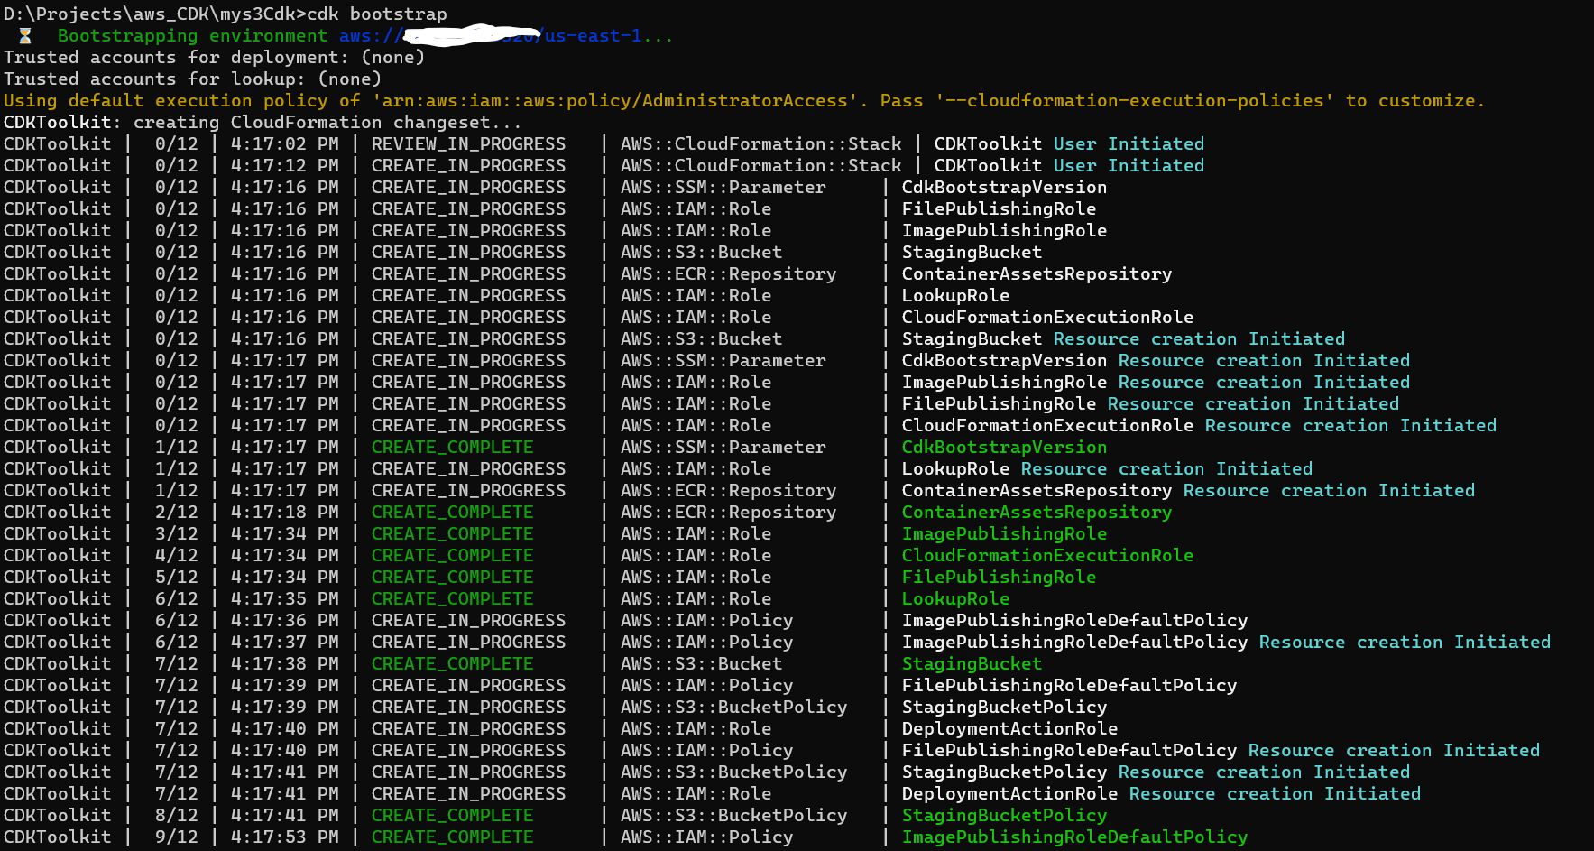
Task: Click the green LookupRole text
Action: point(955,599)
